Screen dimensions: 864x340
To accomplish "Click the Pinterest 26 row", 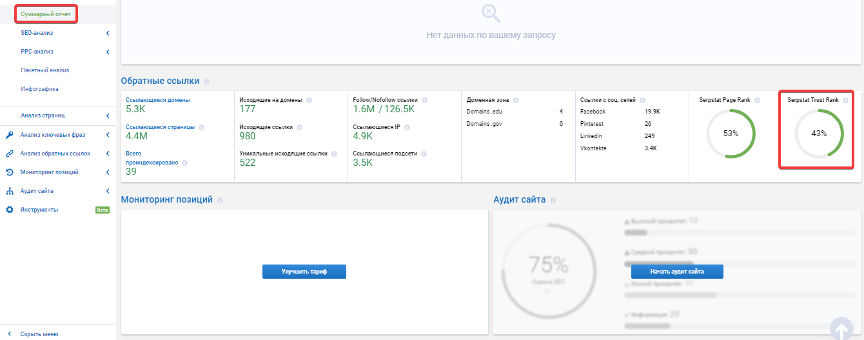I will (x=616, y=124).
